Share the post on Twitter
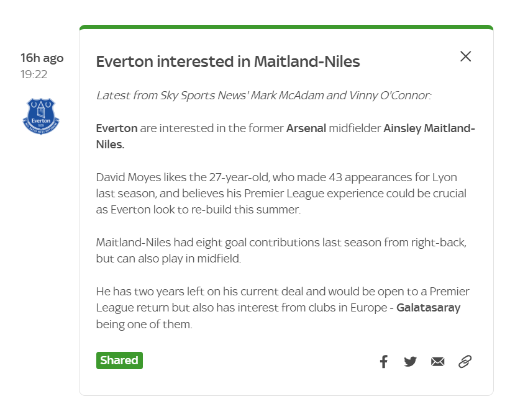The image size is (510, 412). tap(410, 361)
